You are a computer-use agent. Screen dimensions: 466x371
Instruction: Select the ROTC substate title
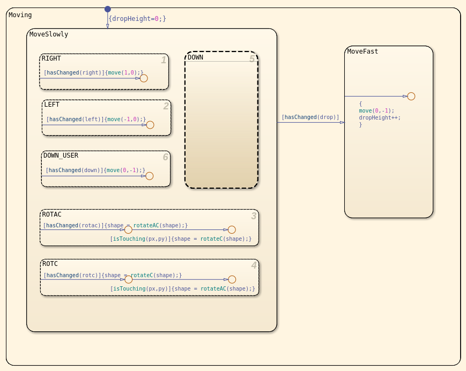coord(50,263)
